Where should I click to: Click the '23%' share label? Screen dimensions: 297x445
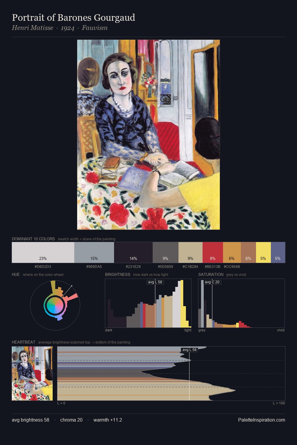click(x=43, y=258)
